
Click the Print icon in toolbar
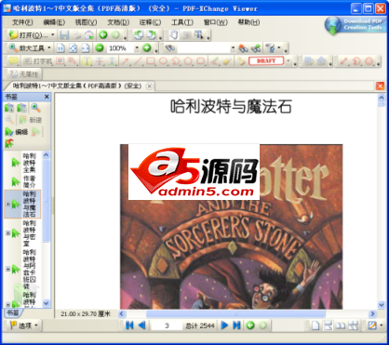click(76, 35)
